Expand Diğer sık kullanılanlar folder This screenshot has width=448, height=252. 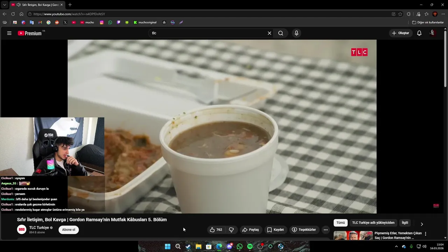428,22
